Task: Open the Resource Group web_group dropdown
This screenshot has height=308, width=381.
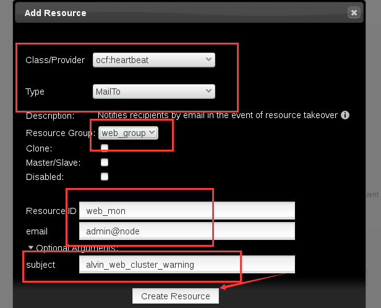Action: pyautogui.click(x=128, y=133)
